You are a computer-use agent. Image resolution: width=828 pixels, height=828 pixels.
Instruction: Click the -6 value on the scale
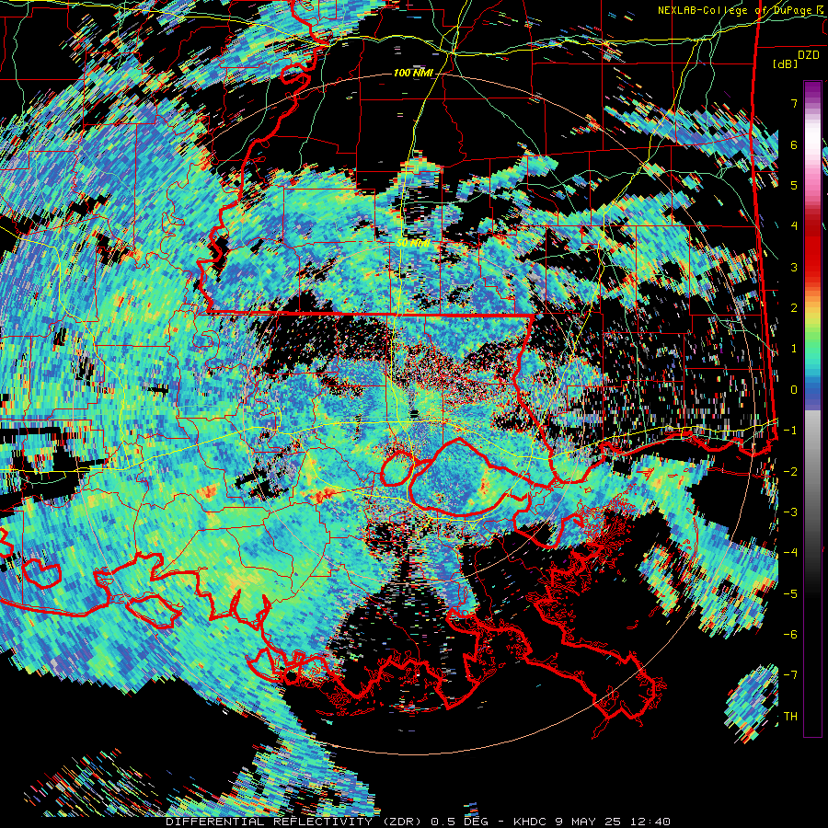(790, 635)
